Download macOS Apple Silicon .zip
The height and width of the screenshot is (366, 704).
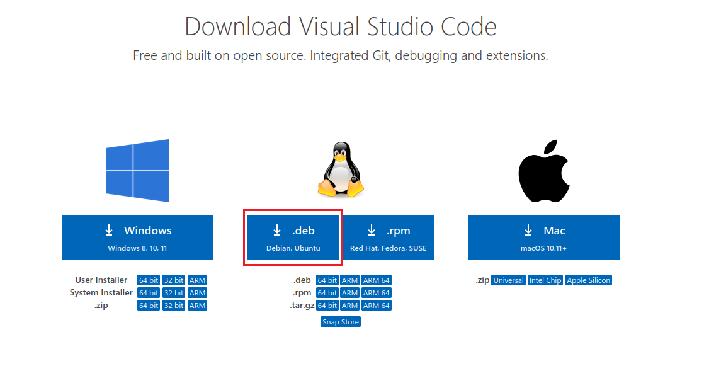pyautogui.click(x=589, y=280)
